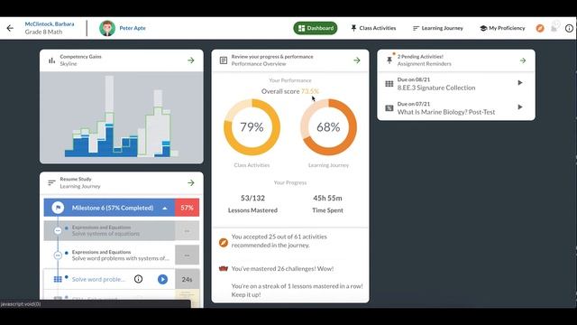Click the bar chart Competency Gains icon

52,60
